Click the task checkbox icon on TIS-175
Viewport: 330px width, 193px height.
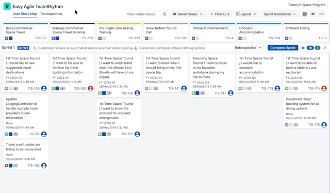[x=287, y=125]
